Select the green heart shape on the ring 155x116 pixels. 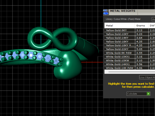(67, 65)
